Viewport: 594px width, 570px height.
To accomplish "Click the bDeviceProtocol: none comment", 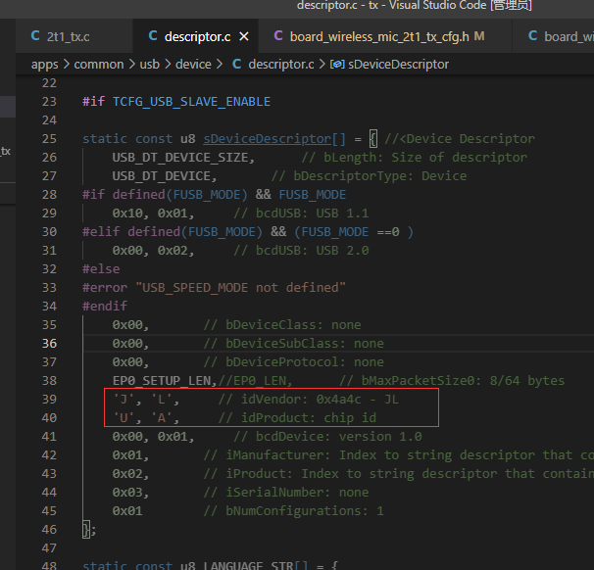I will (x=294, y=362).
